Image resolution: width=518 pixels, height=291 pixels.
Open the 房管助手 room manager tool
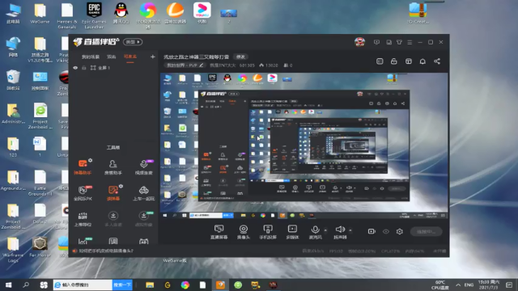[x=113, y=167]
